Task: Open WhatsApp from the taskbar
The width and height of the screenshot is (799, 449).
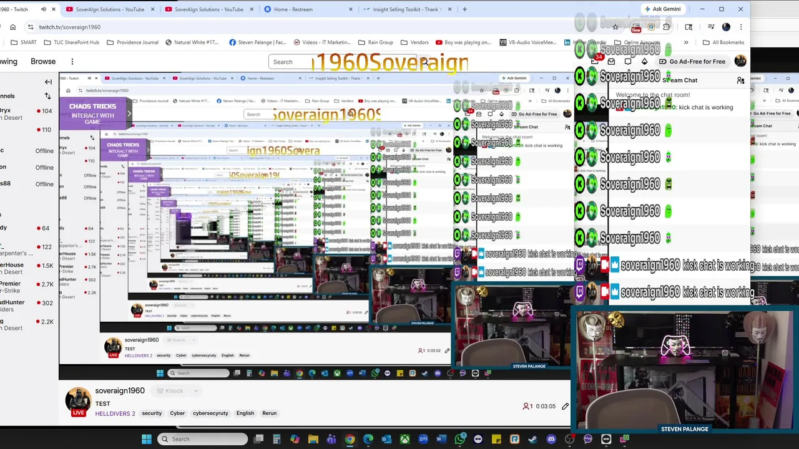Action: pos(459,439)
